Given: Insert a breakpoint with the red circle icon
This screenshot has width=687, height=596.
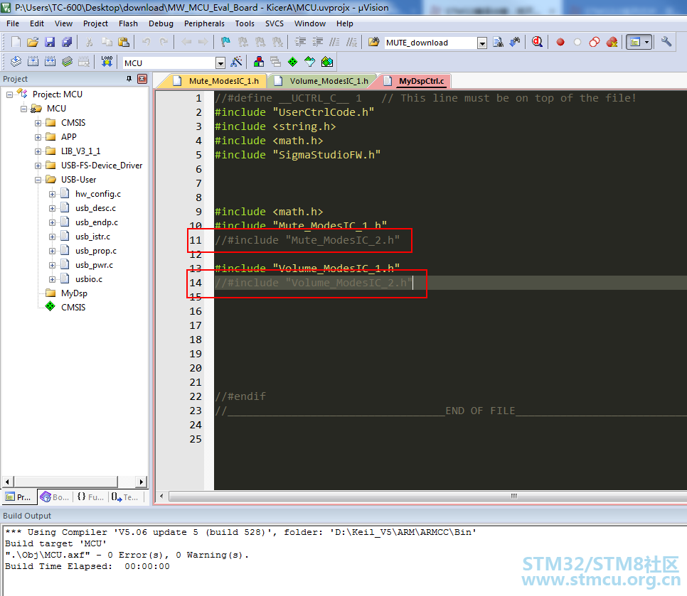Looking at the screenshot, I should 560,42.
